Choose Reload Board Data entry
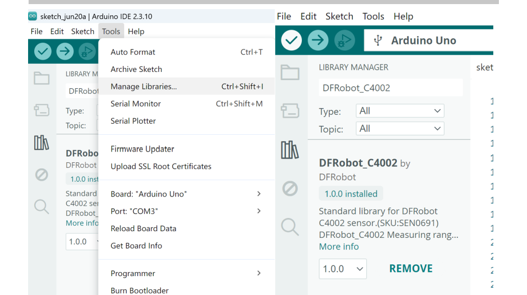The height and width of the screenshot is (295, 527). (186, 229)
